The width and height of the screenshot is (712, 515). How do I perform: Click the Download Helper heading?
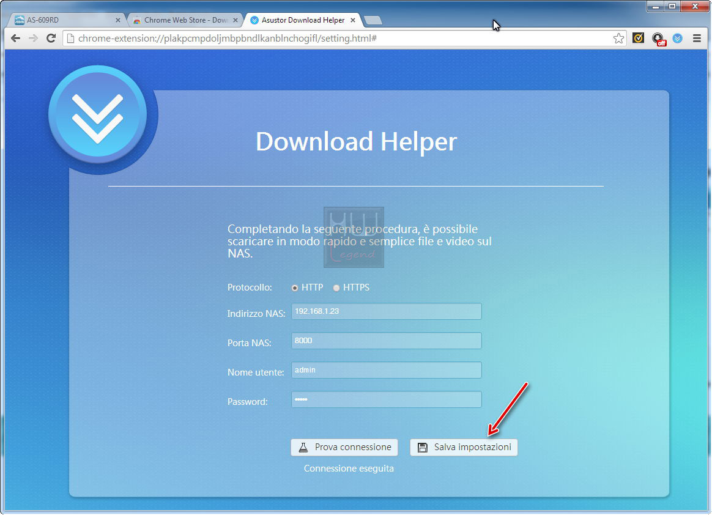point(356,141)
